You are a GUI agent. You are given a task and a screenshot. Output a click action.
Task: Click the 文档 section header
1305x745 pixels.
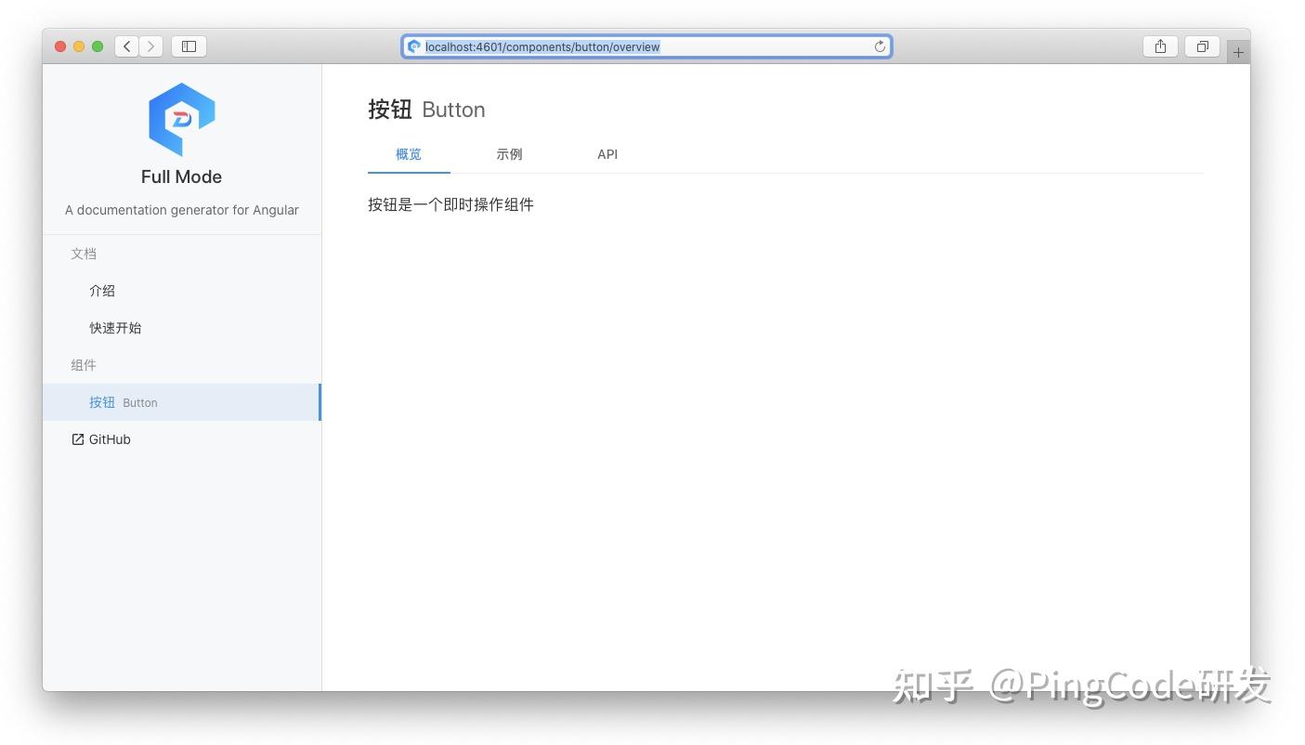[84, 254]
